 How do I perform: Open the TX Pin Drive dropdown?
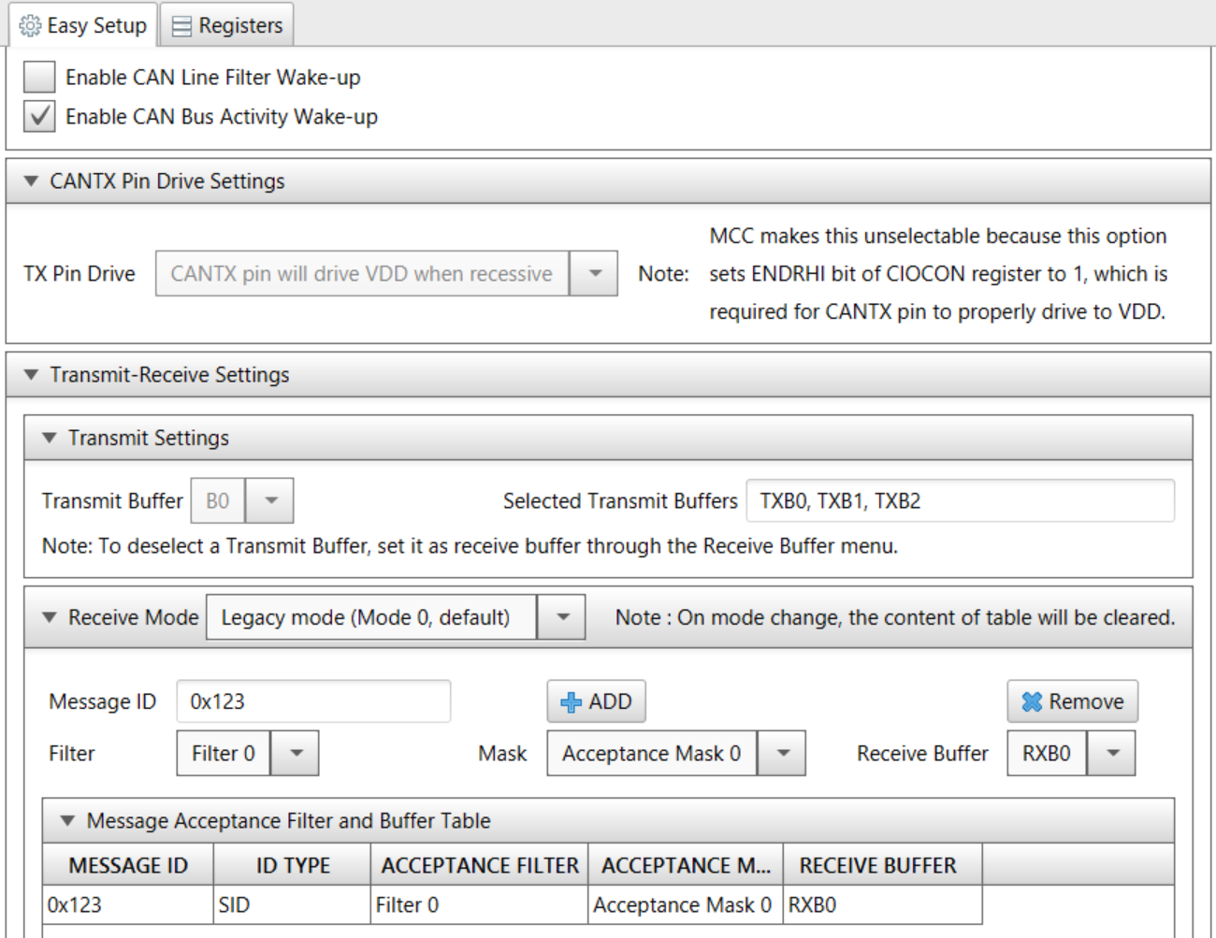point(594,274)
